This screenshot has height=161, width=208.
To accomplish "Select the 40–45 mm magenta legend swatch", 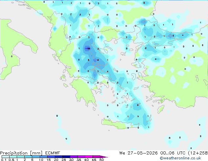I will [x=89, y=157].
